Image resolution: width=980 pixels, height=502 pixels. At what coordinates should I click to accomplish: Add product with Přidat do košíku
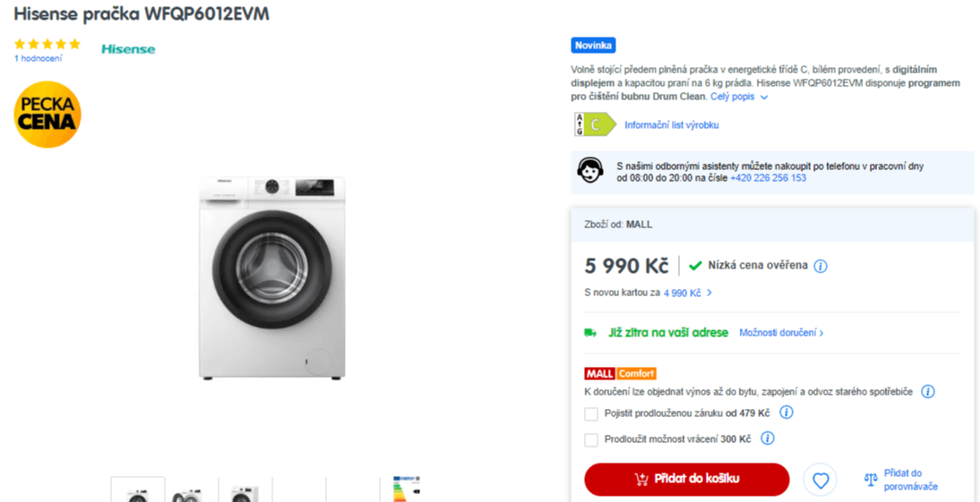point(687,480)
